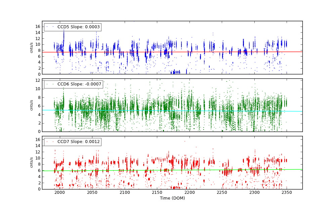Click the 2000 tick label on the time axis
The width and height of the screenshot is (336, 210).
pyautogui.click(x=59, y=193)
